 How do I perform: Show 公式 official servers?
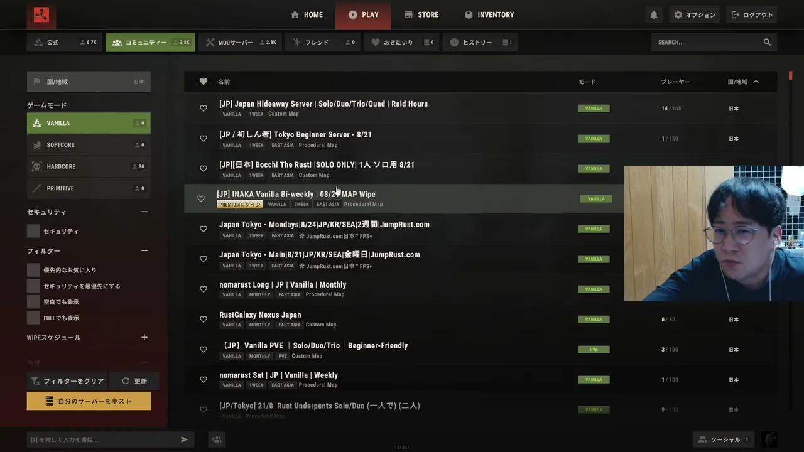click(x=65, y=43)
